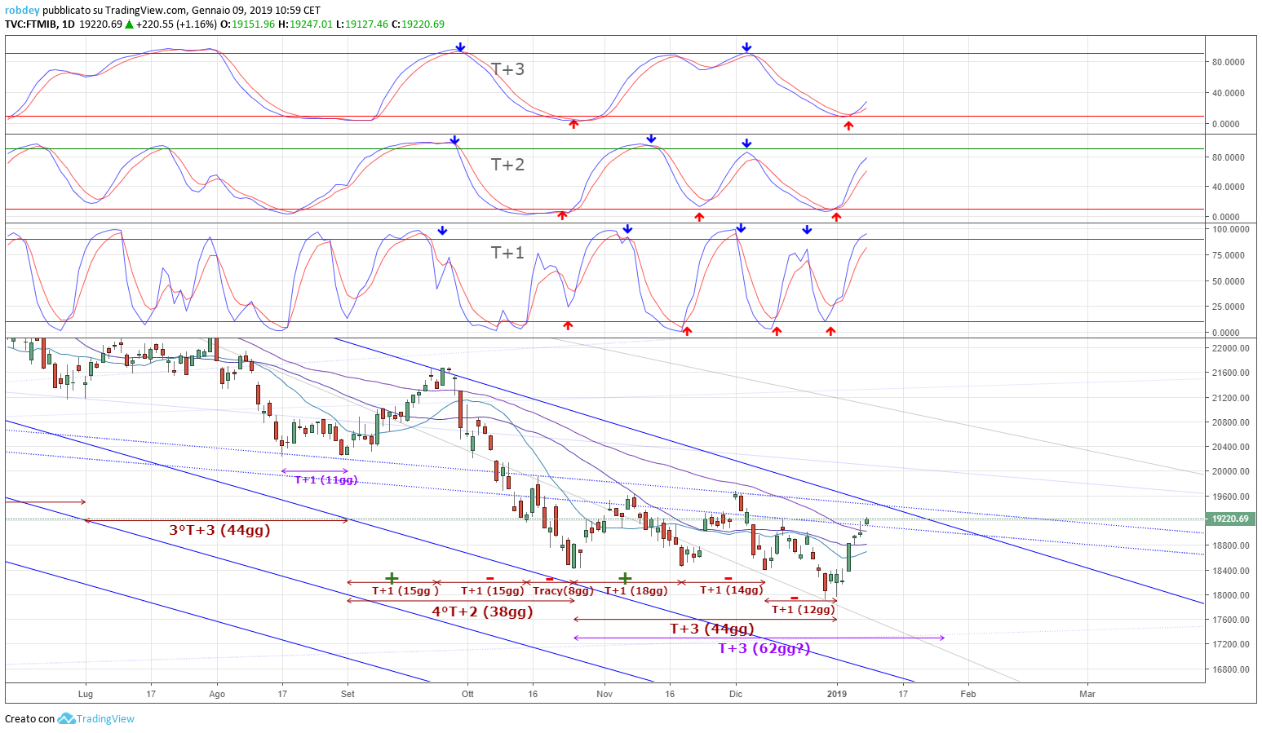Image resolution: width=1262 pixels, height=733 pixels.
Task: Click the TradingView wordmark at chart bottom
Action: (x=106, y=718)
